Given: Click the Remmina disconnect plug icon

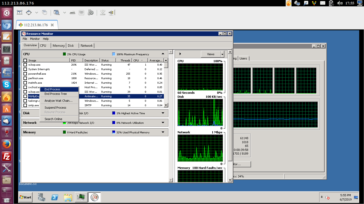Looking at the screenshot, I should [111, 12].
